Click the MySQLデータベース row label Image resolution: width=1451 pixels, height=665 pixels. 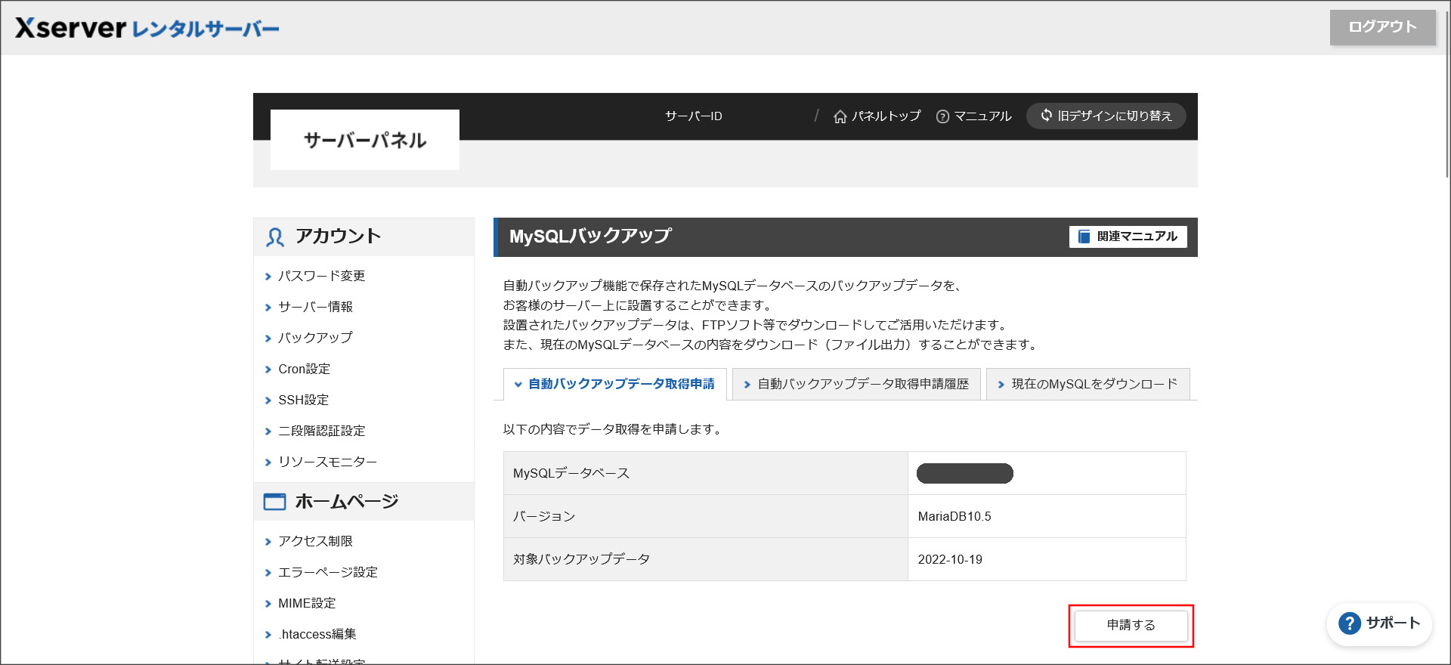(571, 473)
